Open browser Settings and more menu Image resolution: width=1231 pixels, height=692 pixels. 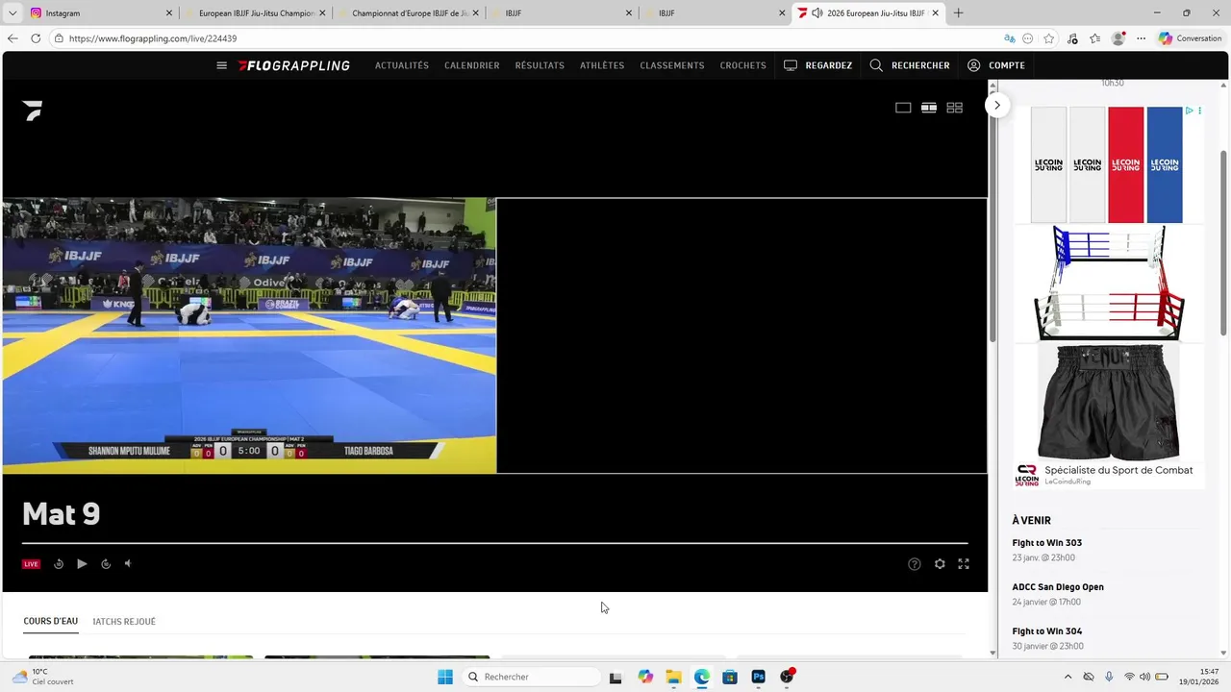click(1142, 38)
